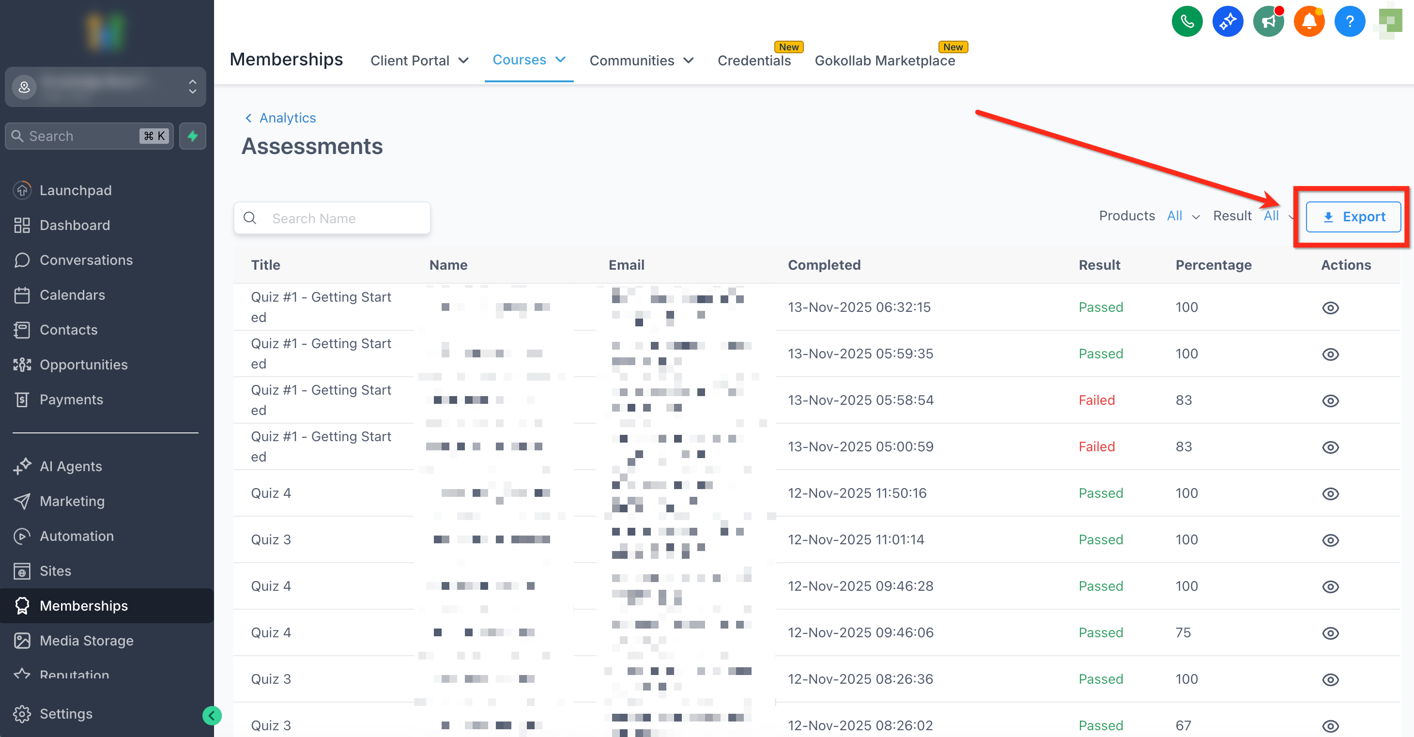Open the megaphone announcements icon
Screen dimensions: 1414x737
(x=1268, y=21)
